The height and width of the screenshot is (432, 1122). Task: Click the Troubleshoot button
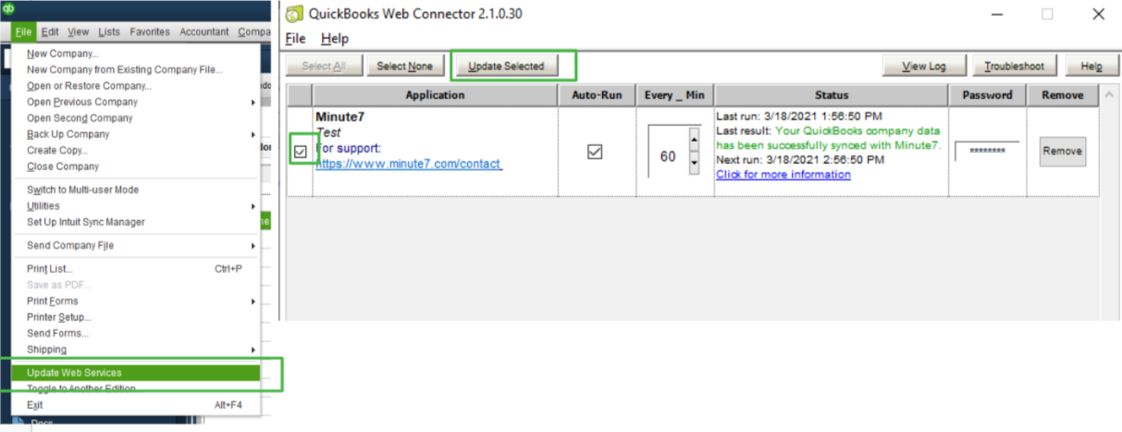[1014, 66]
